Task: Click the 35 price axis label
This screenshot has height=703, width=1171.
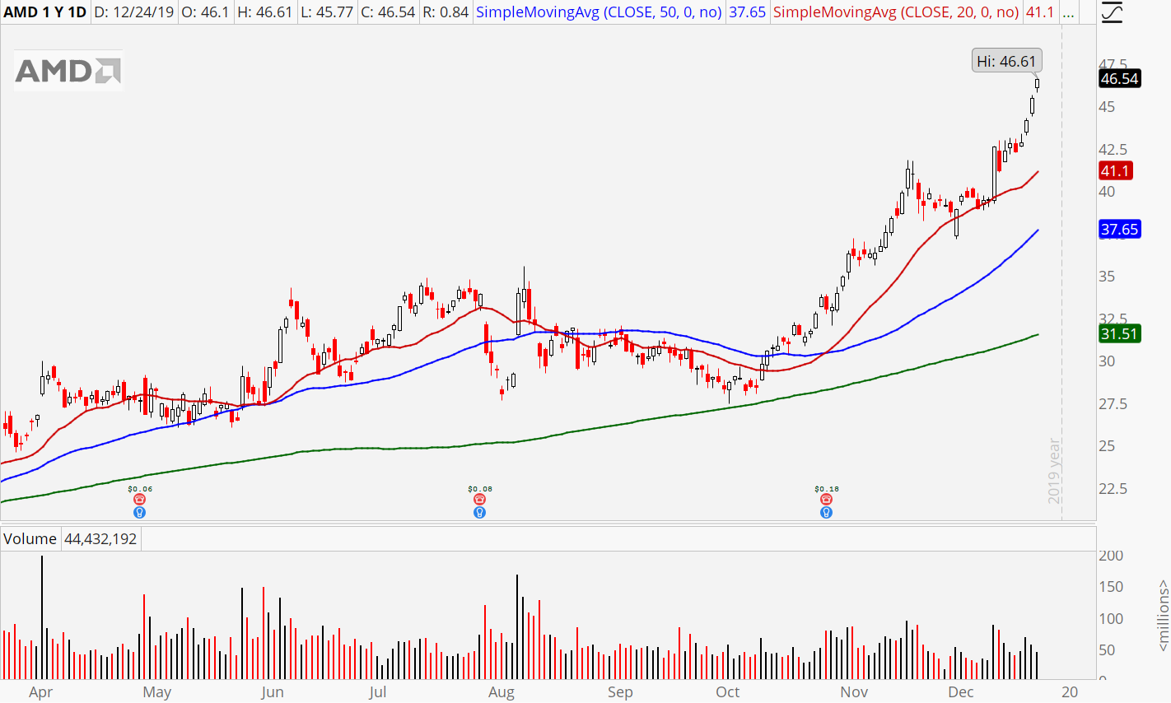Action: point(1107,277)
